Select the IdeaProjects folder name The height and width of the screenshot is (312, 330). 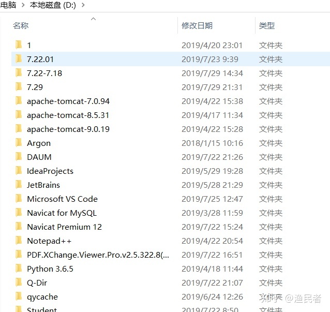click(x=50, y=171)
